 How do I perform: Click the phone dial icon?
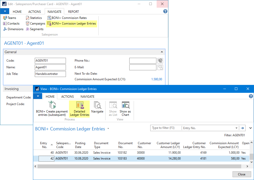tap(160, 61)
